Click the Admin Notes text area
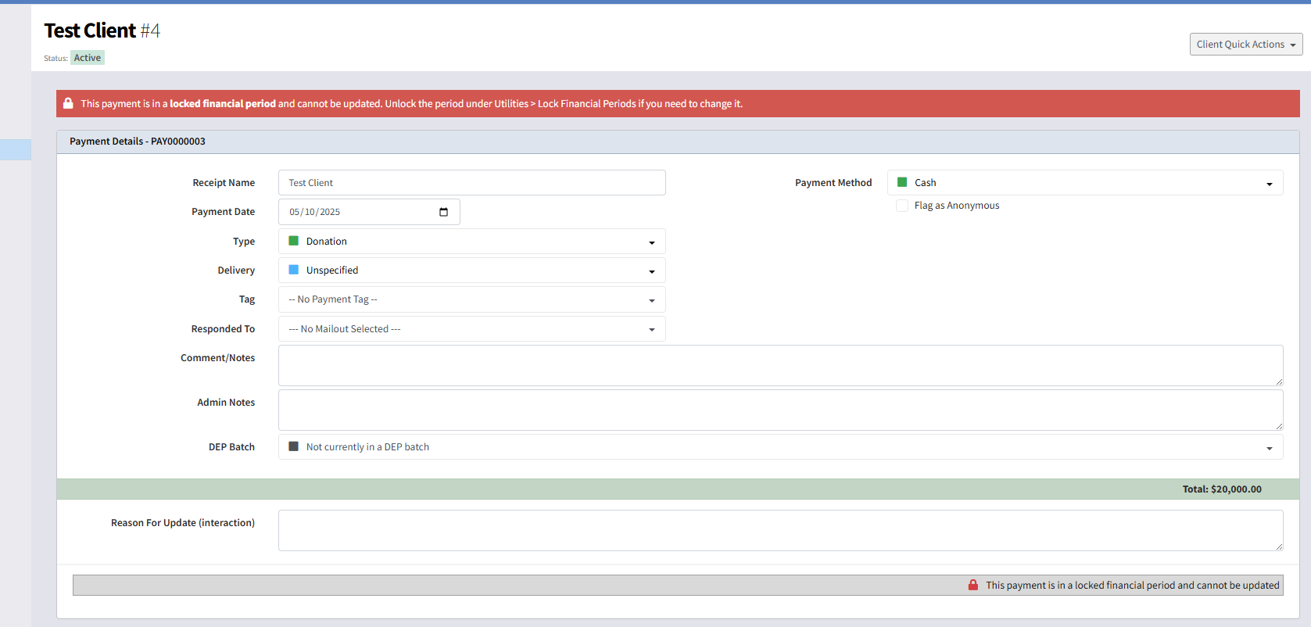1311x627 pixels. [781, 410]
